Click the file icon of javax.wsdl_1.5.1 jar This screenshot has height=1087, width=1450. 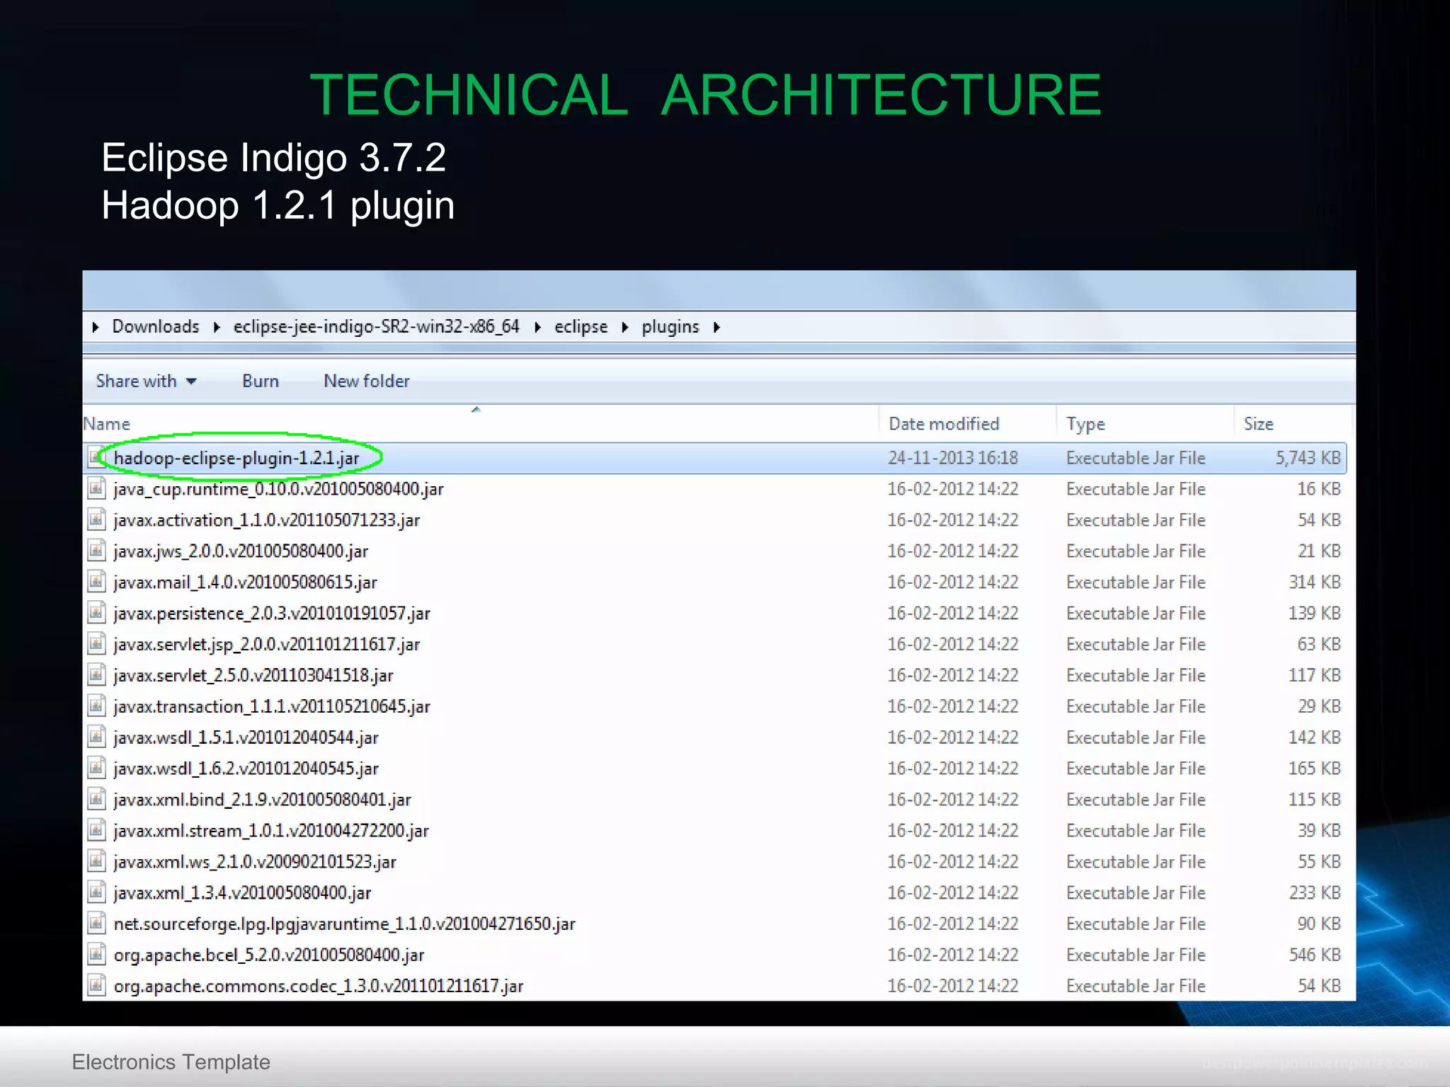(97, 737)
